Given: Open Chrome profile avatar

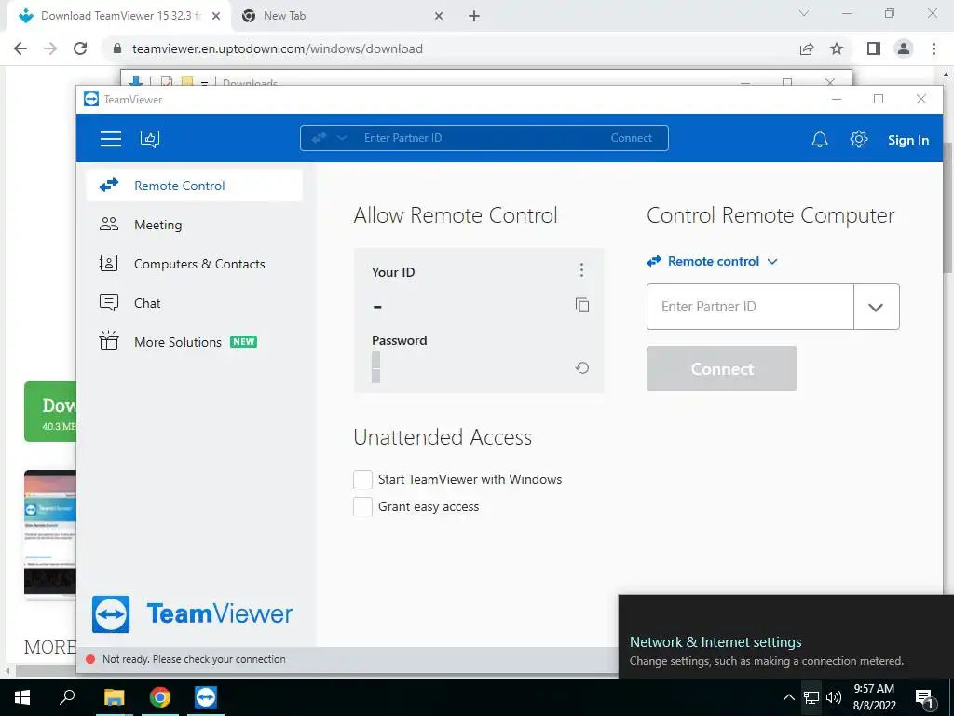Looking at the screenshot, I should pyautogui.click(x=904, y=48).
